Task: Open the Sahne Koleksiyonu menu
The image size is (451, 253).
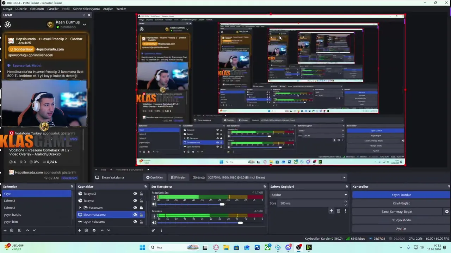Action: pyautogui.click(x=86, y=9)
